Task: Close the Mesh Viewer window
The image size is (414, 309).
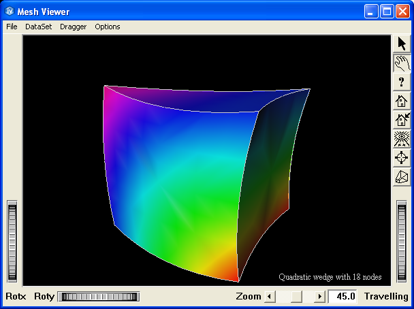Action: [402, 12]
